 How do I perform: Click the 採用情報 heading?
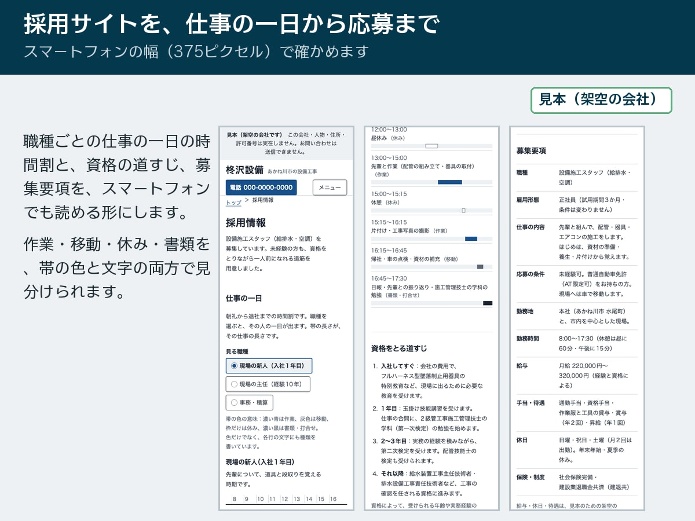[x=246, y=223]
